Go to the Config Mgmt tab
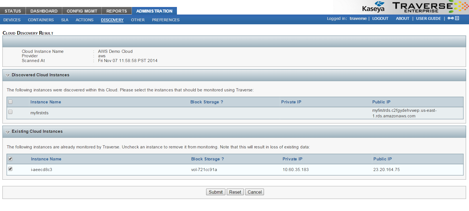This screenshot has height=211, width=469. 82,11
